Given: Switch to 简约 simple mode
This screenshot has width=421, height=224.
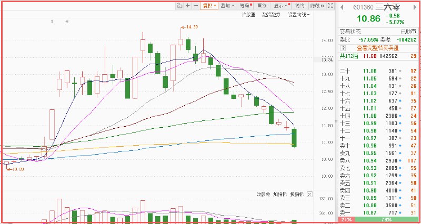Looking at the screenshot, I should 299,6.
